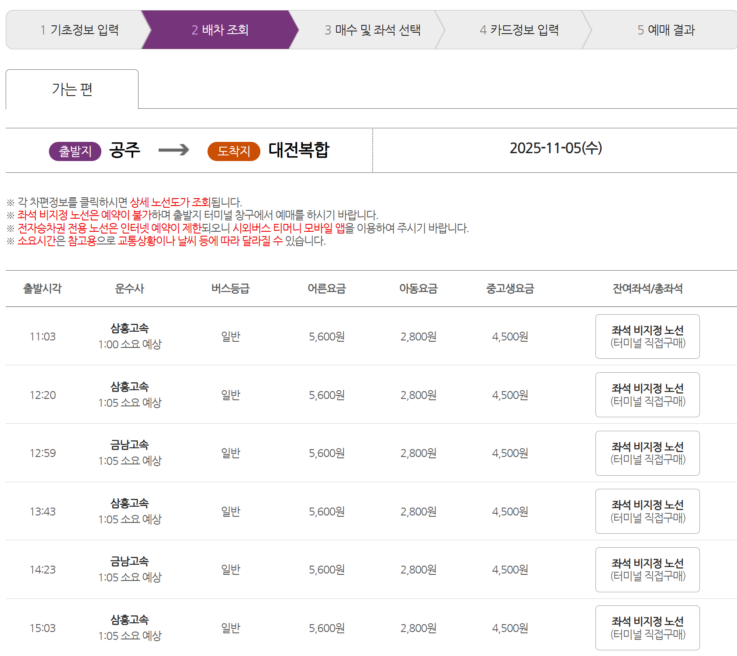Click the 좌석 비지정 노선 button for 13:43
The height and width of the screenshot is (656, 737).
coord(647,511)
